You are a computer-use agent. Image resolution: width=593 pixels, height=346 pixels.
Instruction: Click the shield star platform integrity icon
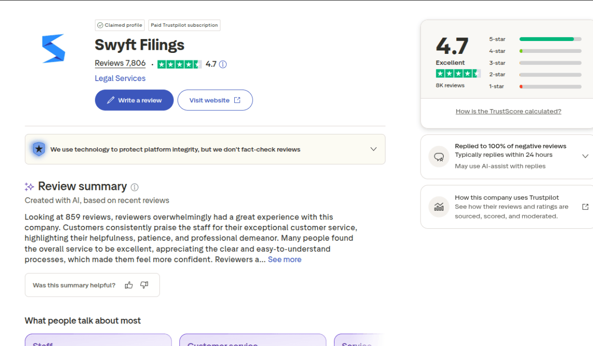pyautogui.click(x=39, y=149)
